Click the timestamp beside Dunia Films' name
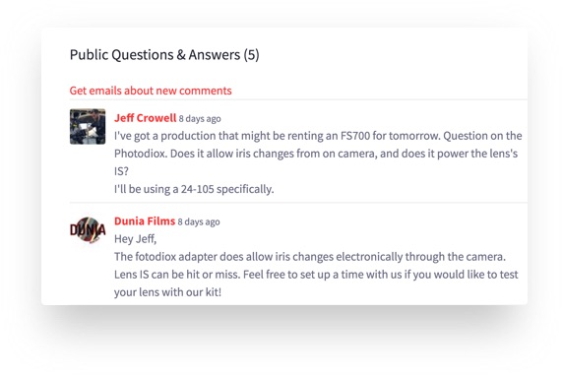The height and width of the screenshot is (376, 563). (x=199, y=221)
